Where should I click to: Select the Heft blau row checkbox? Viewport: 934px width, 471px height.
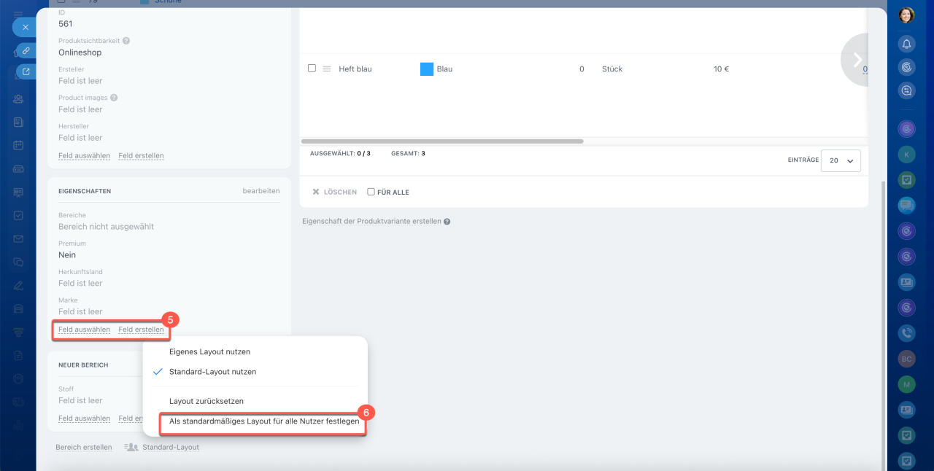312,69
